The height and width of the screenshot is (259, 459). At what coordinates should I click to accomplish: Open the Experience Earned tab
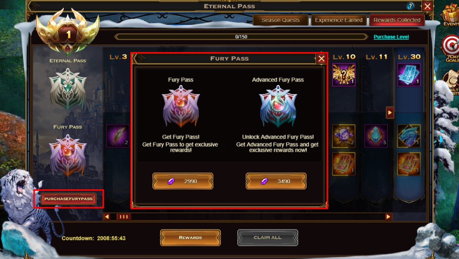(339, 20)
